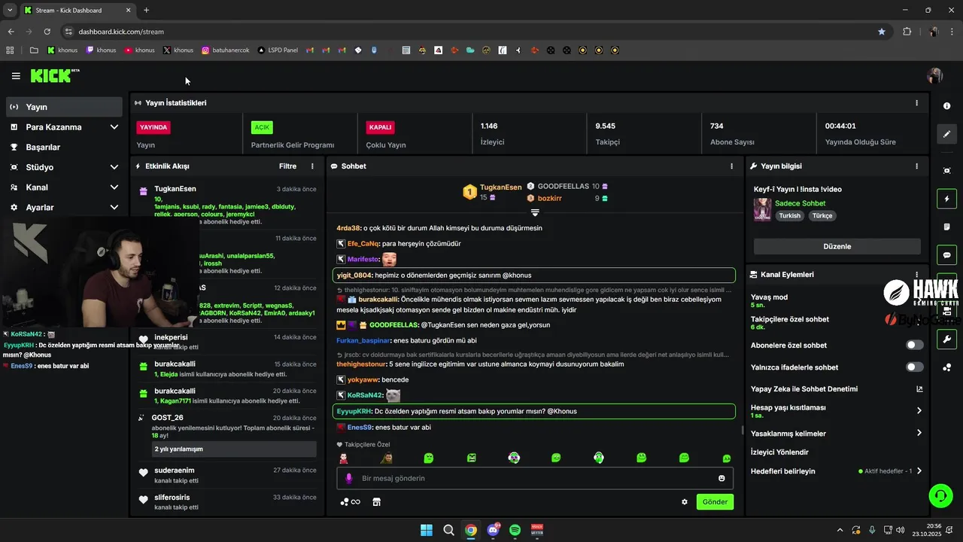This screenshot has height=542, width=963.
Task: Select Yayın in the sidebar
Action: click(64, 107)
